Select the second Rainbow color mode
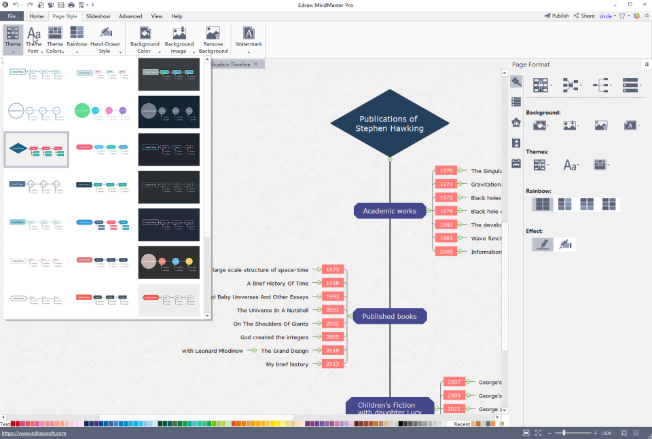 [x=564, y=204]
